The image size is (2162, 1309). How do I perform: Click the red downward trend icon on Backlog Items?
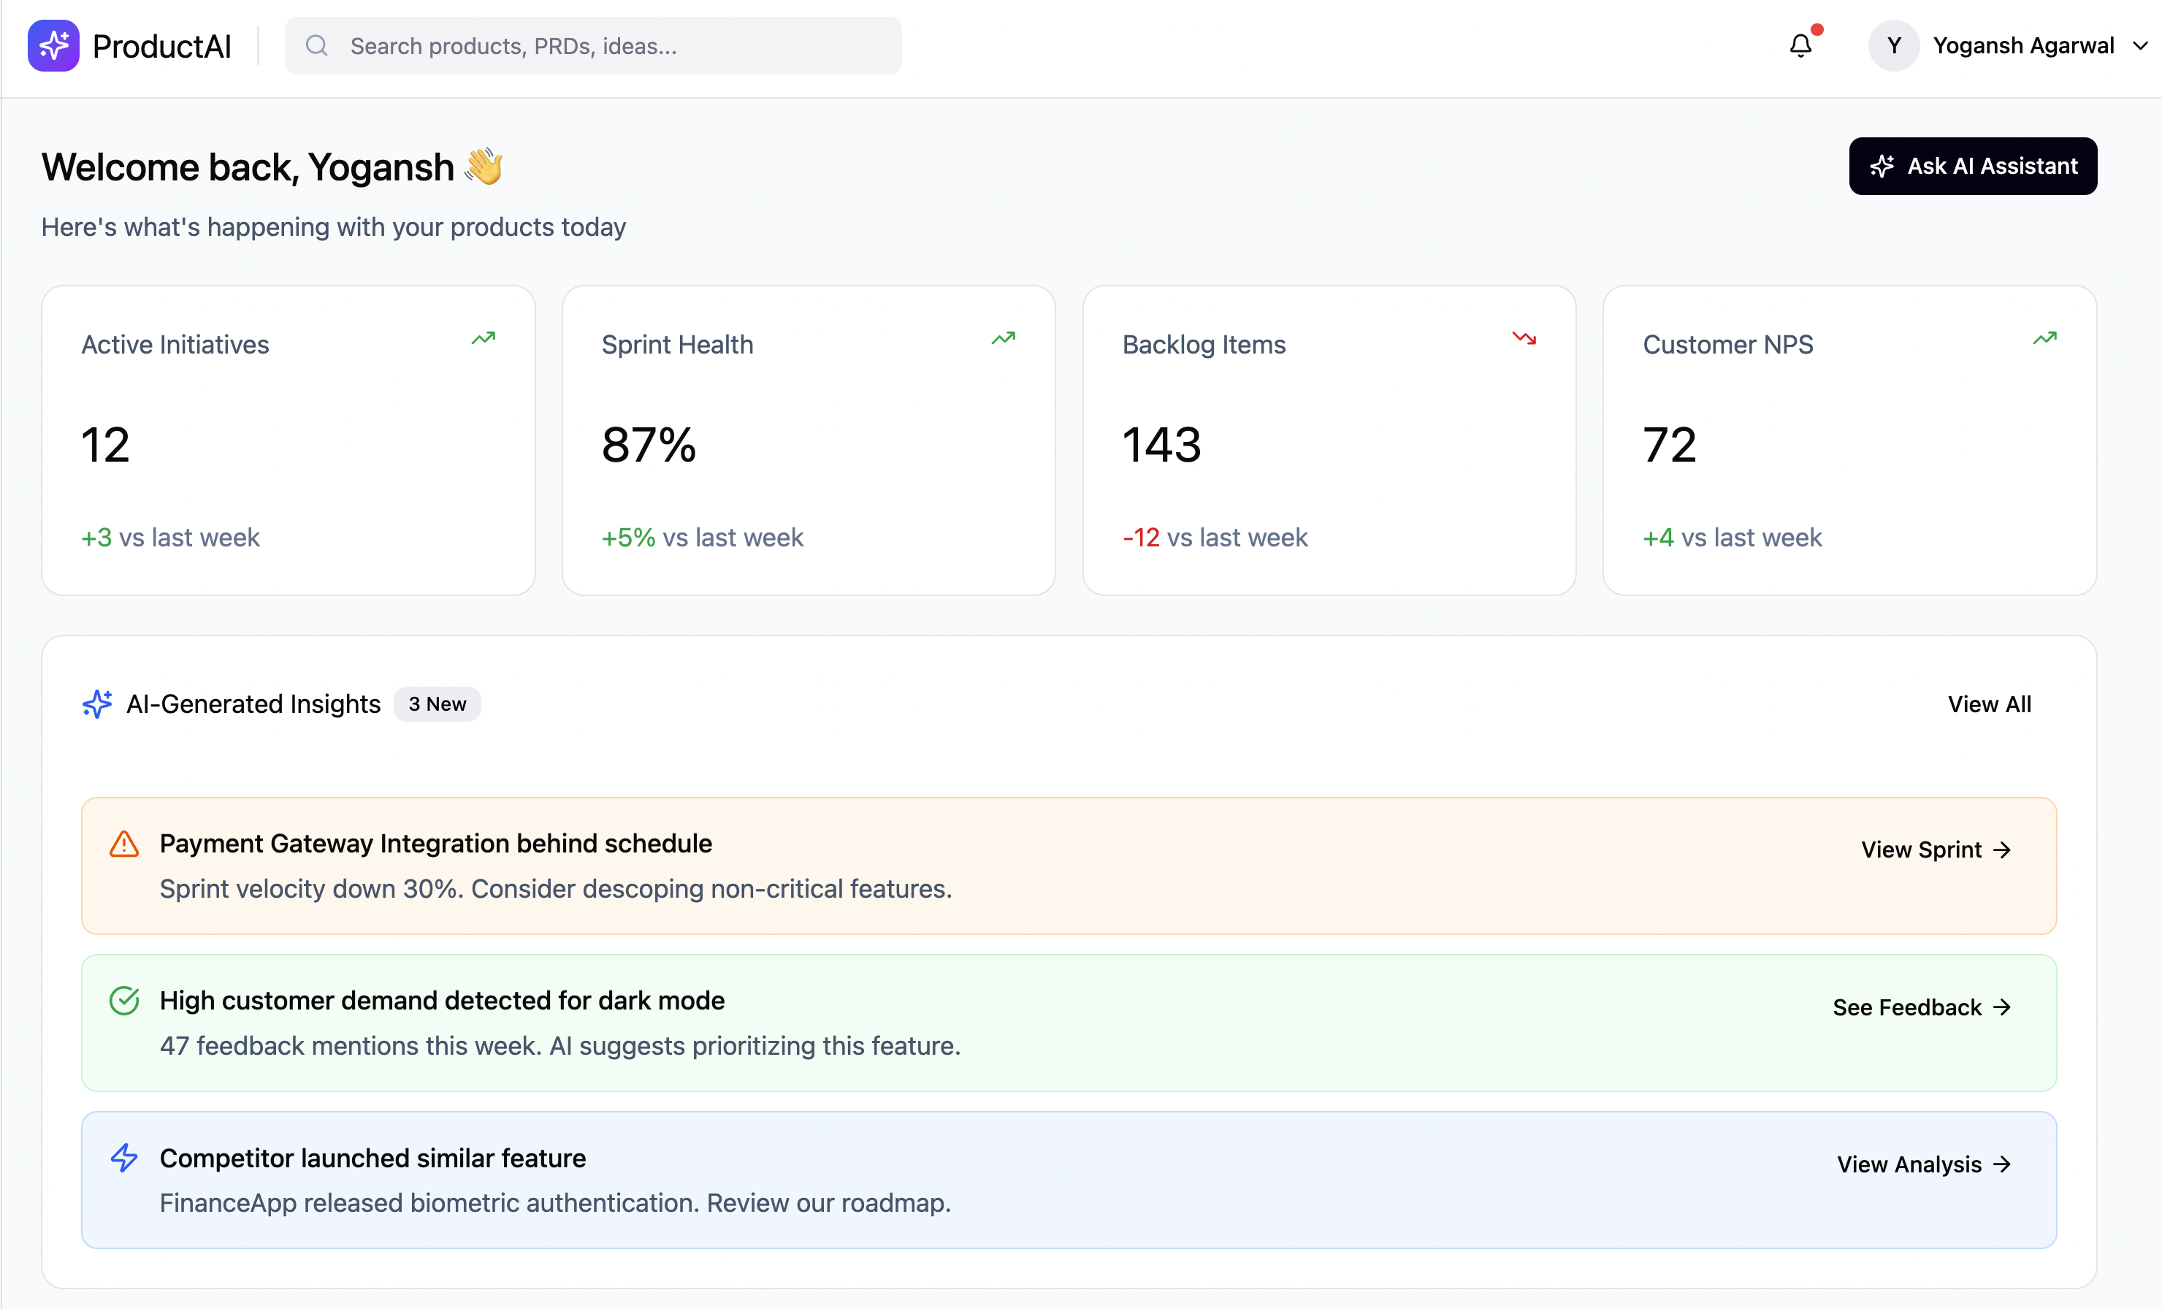[1524, 337]
